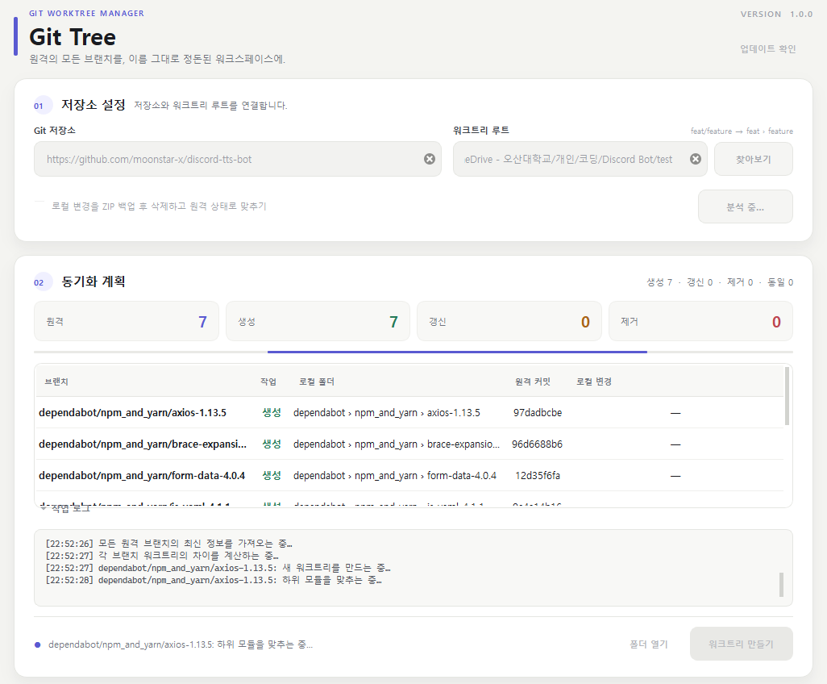
Task: Click 로컬 폴더 column header
Action: coord(317,382)
